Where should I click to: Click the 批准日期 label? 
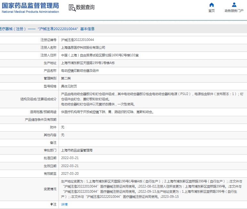tap(50, 158)
